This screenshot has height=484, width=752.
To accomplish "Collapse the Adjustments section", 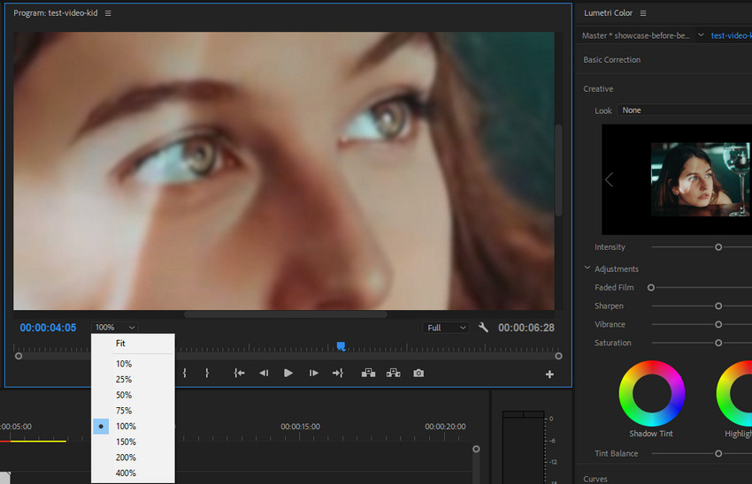I will click(587, 268).
